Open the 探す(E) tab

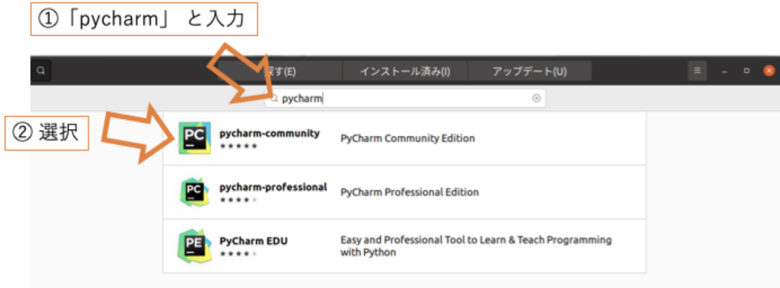[280, 71]
